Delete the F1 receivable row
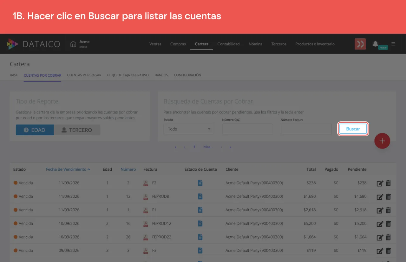The image size is (406, 262). [x=388, y=210]
